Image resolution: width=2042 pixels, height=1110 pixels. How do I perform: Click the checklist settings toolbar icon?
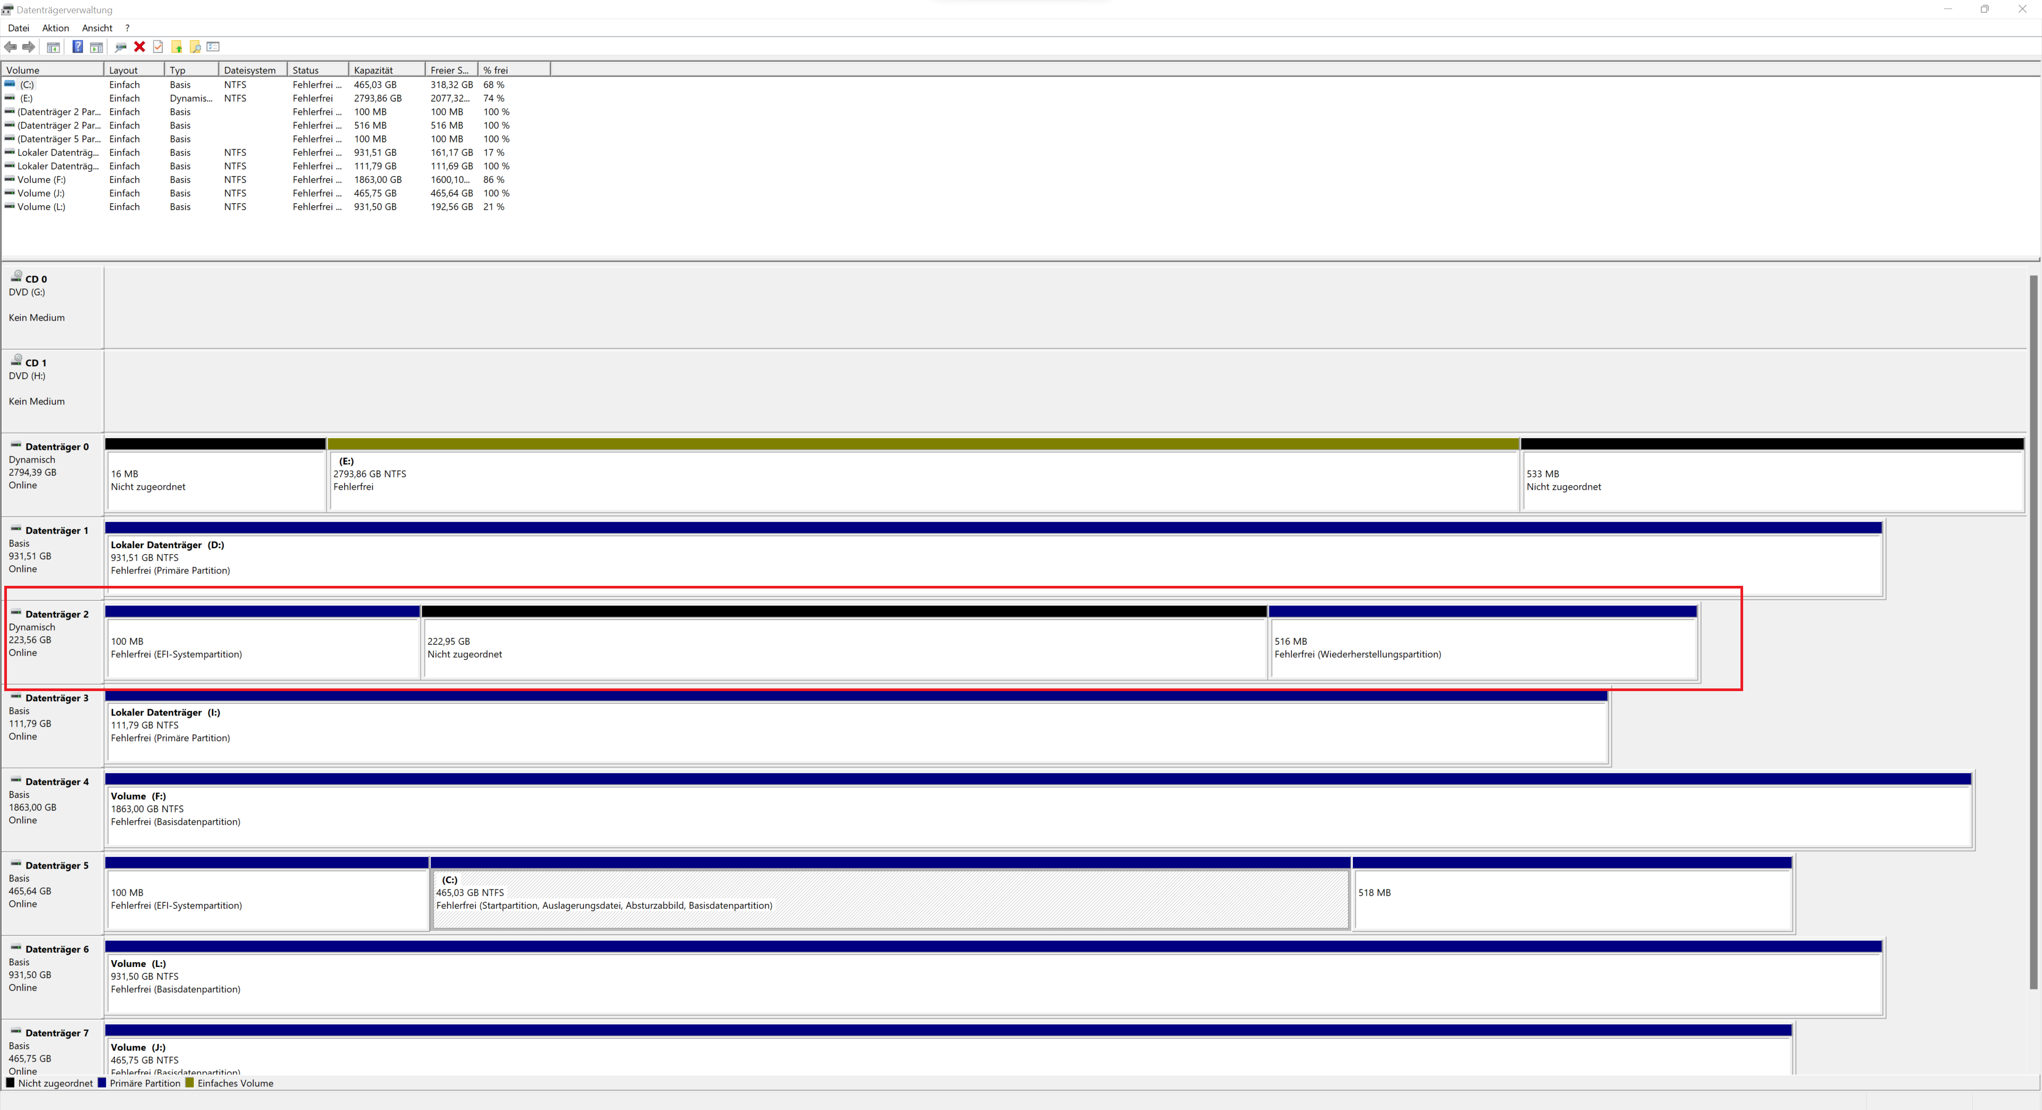pos(213,47)
